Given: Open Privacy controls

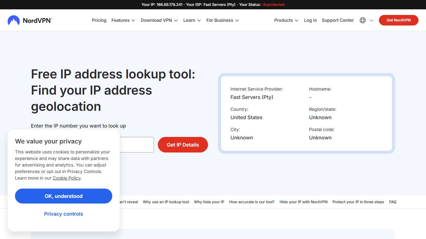Looking at the screenshot, I should (x=63, y=214).
